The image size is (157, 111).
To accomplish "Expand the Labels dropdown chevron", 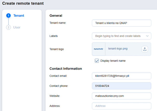I will (147, 36).
